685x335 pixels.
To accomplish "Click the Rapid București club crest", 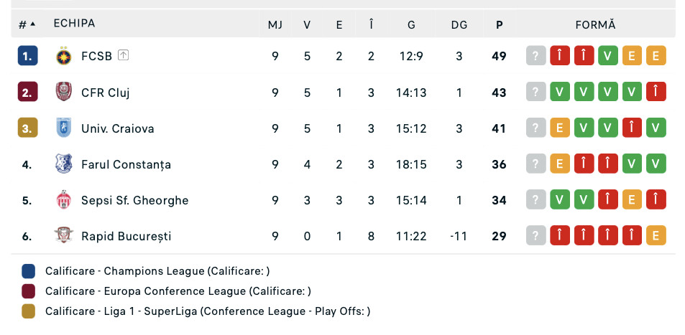I will click(x=64, y=236).
